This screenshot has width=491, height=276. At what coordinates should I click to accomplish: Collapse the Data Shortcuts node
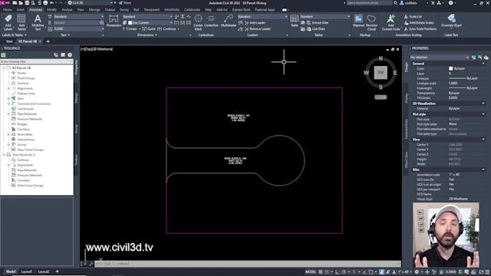click(x=3, y=155)
